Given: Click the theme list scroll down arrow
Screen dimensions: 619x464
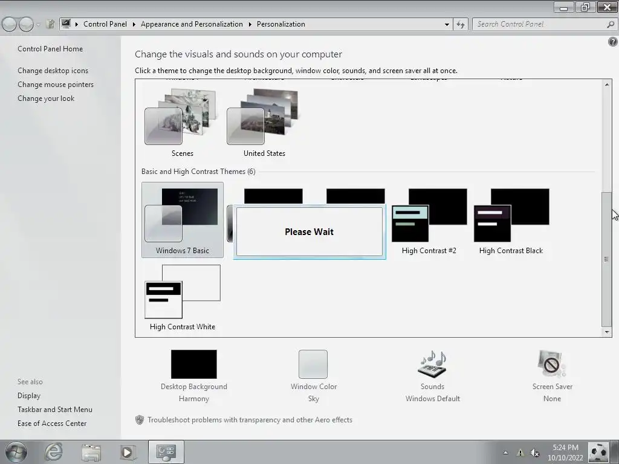Looking at the screenshot, I should [607, 332].
